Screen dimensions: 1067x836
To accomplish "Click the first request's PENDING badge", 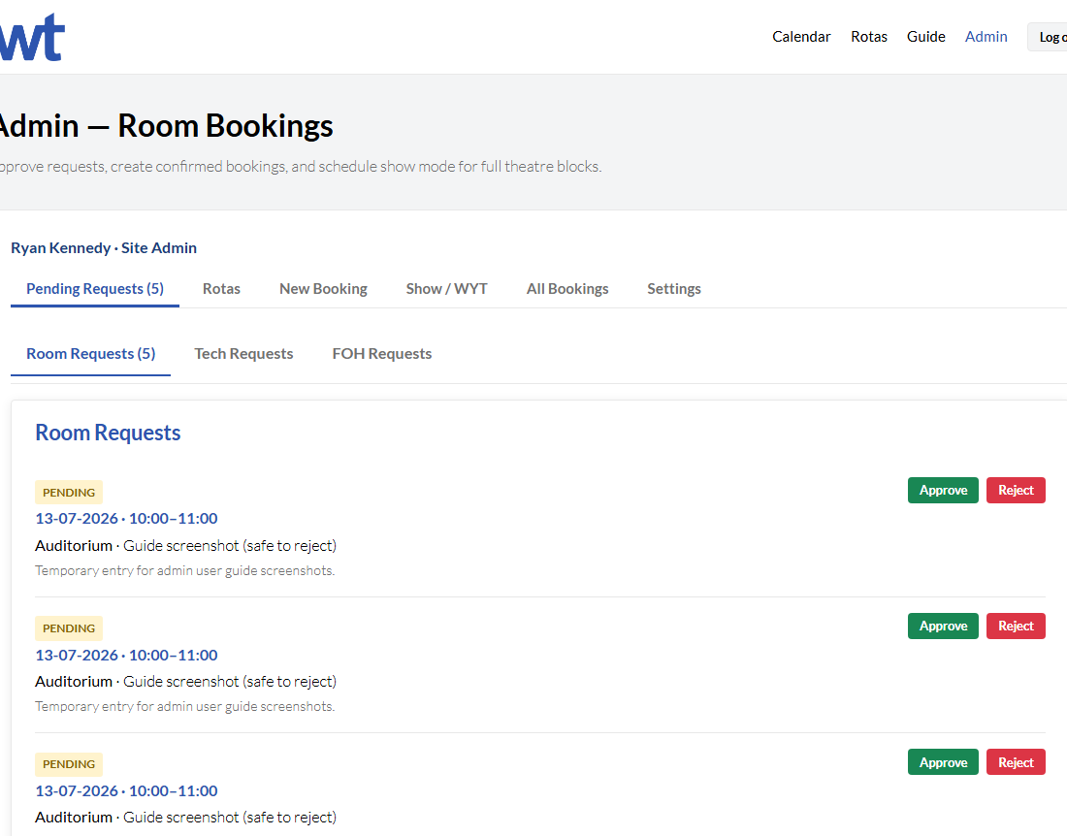I will click(x=69, y=493).
